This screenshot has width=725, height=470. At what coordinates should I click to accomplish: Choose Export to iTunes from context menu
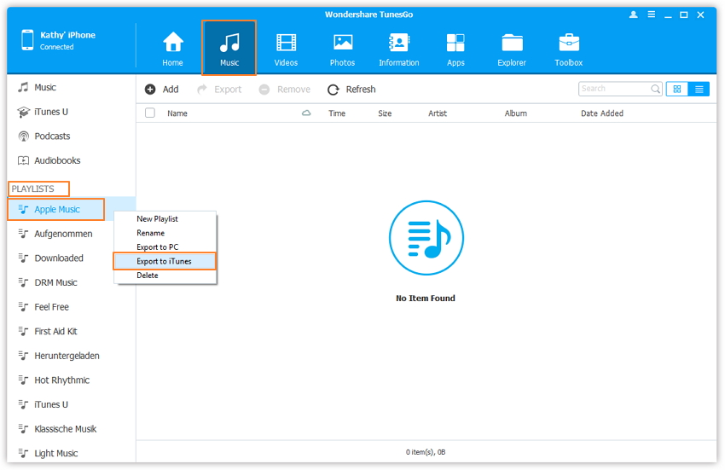click(x=164, y=261)
